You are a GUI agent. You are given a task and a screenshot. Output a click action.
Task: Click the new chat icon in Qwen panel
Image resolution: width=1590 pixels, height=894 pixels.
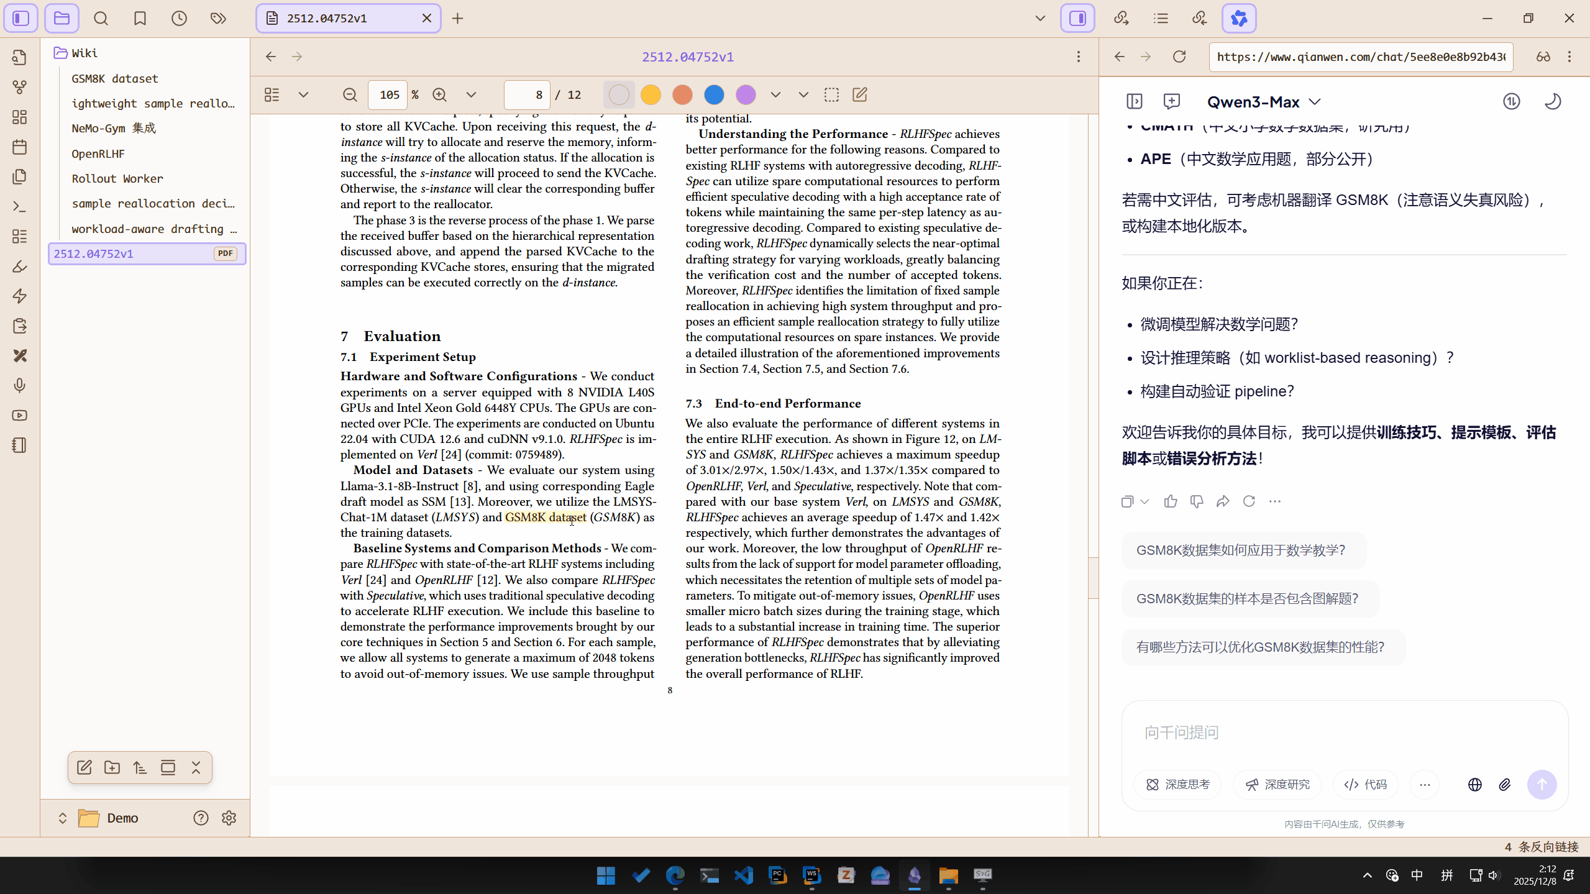click(x=1171, y=102)
